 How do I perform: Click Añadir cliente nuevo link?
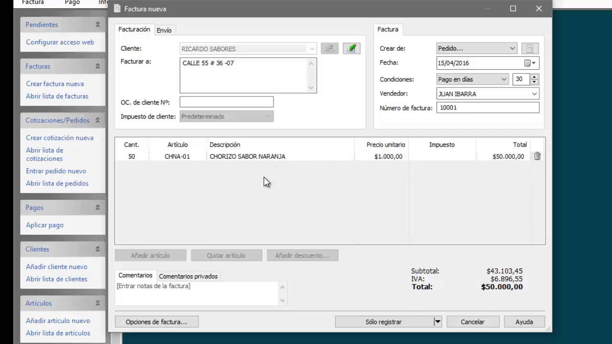click(x=56, y=267)
